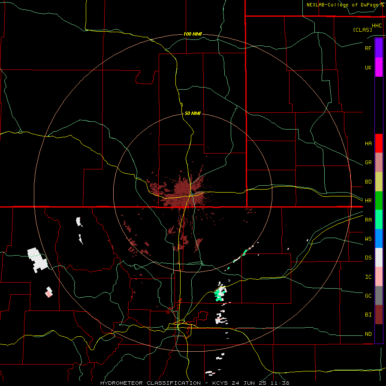Select the light pink IC swatch
386x386 pixels.
point(379,277)
